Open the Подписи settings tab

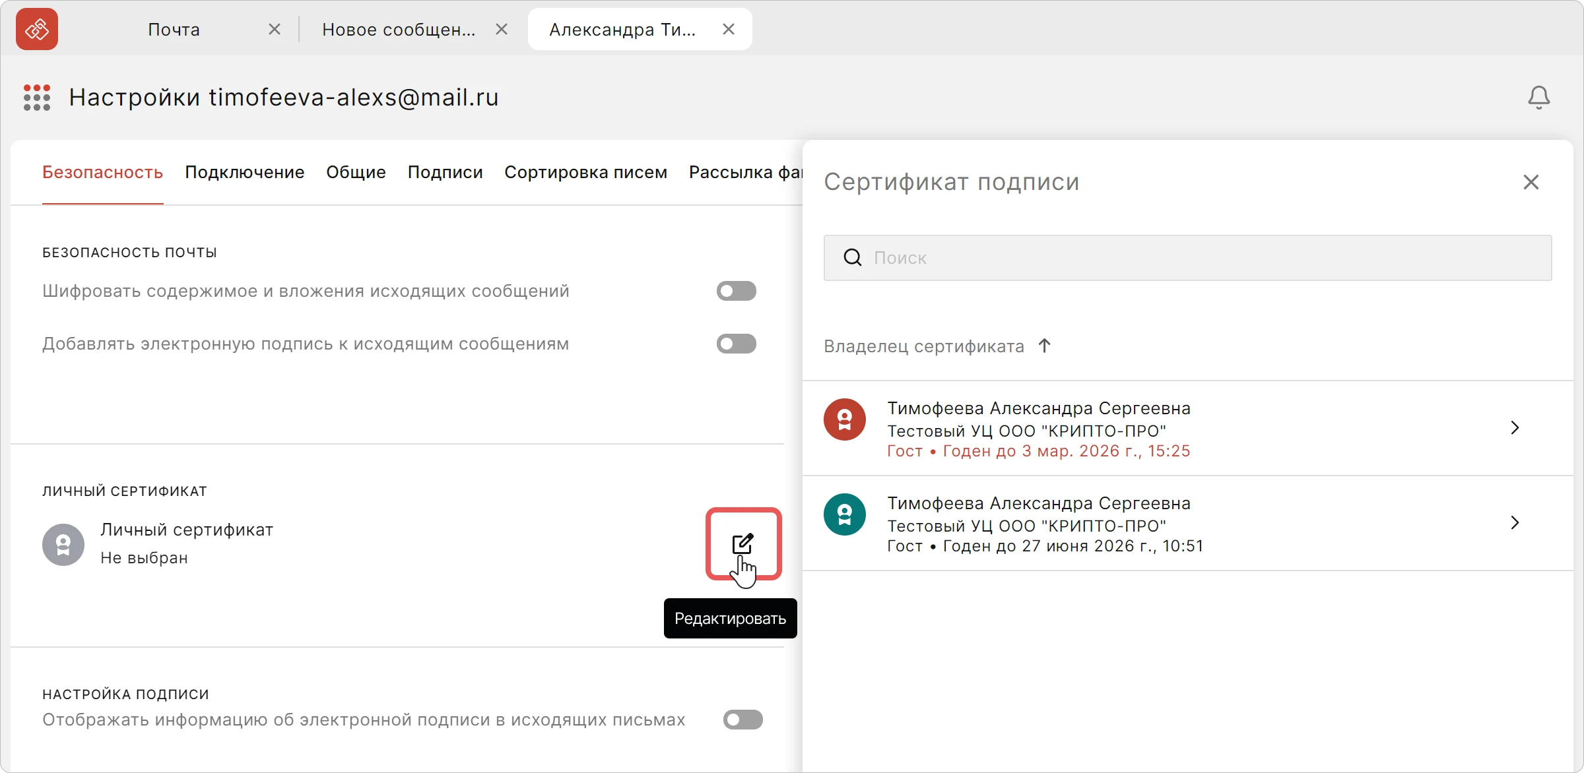point(445,172)
